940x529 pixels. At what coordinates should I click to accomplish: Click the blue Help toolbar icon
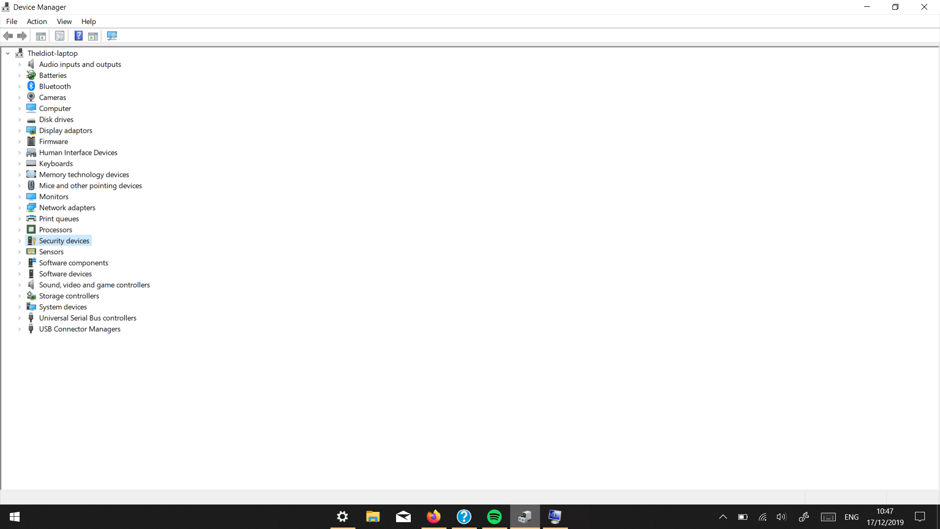[x=78, y=36]
